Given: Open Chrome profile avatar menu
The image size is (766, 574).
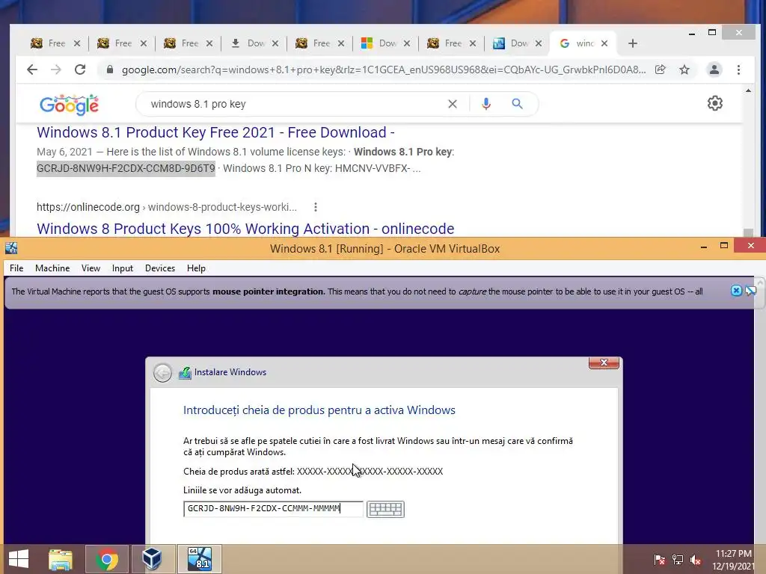Looking at the screenshot, I should [714, 70].
